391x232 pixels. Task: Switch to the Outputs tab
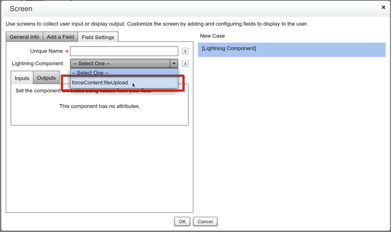tap(46, 78)
